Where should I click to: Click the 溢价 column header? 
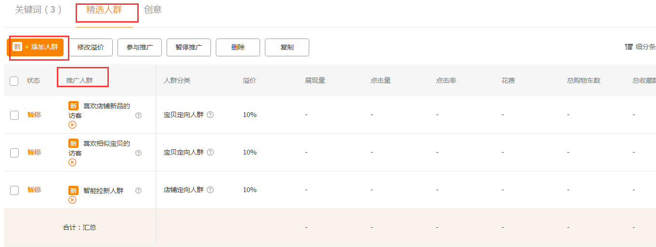[x=249, y=80]
